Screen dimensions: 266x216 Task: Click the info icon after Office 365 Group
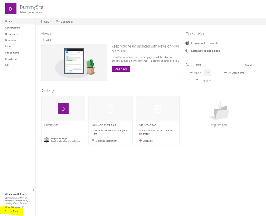pyautogui.click(x=23, y=207)
